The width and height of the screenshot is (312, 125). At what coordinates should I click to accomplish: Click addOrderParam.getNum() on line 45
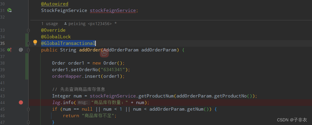(x=180, y=109)
